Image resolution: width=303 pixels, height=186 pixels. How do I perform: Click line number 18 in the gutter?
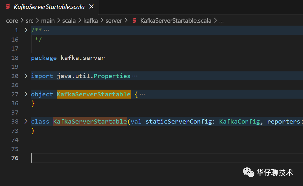coord(15,58)
